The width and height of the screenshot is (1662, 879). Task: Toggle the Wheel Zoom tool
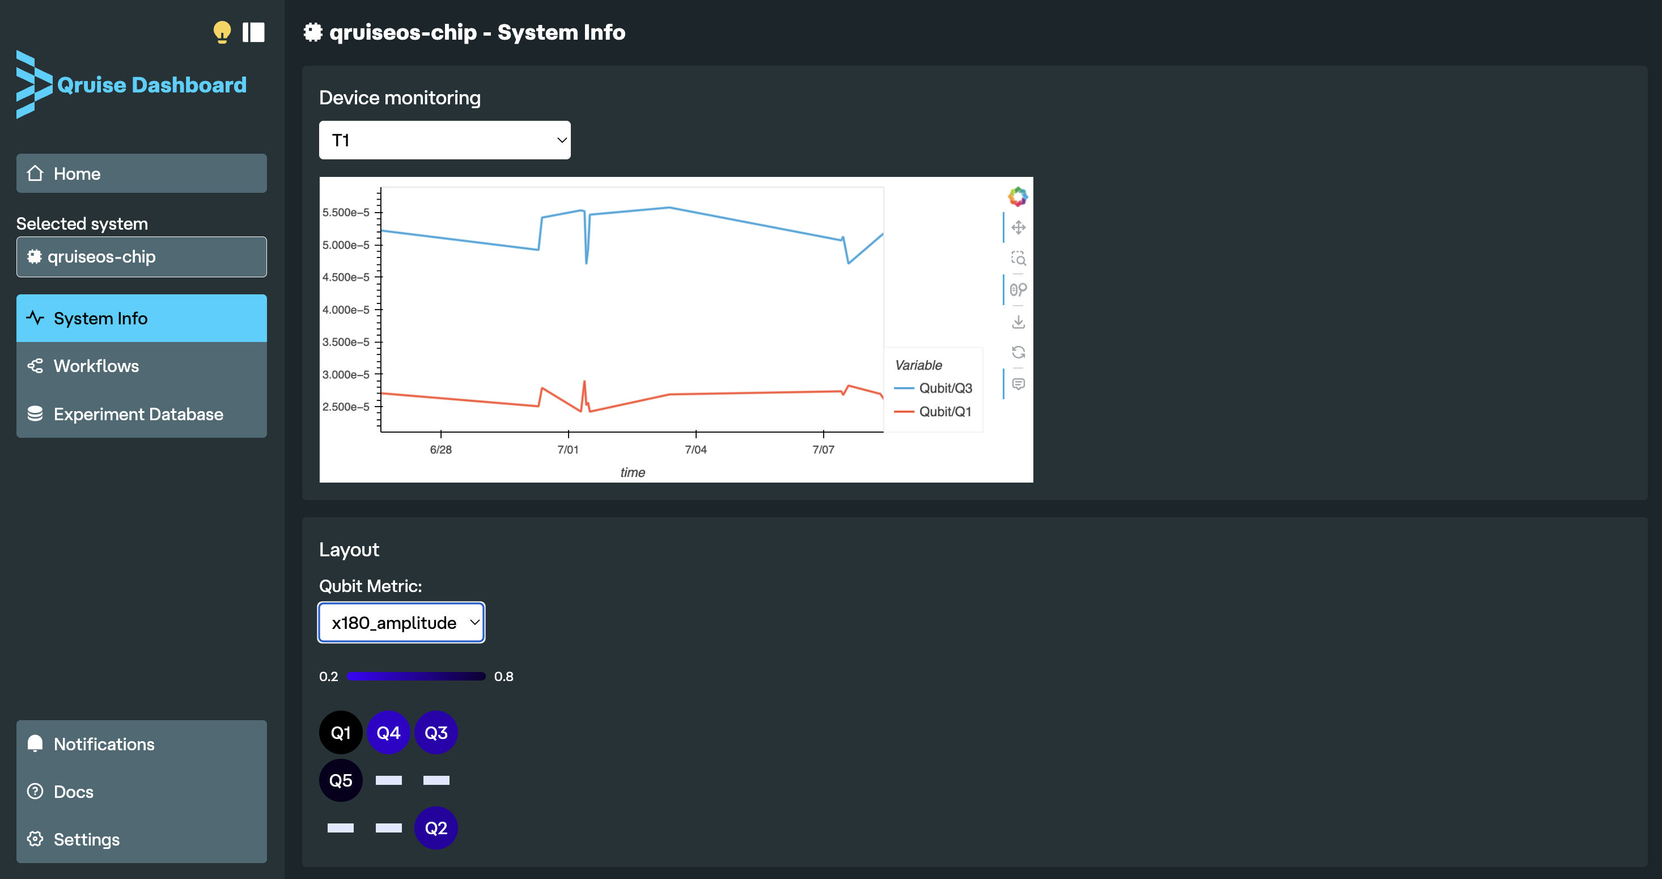[1018, 290]
